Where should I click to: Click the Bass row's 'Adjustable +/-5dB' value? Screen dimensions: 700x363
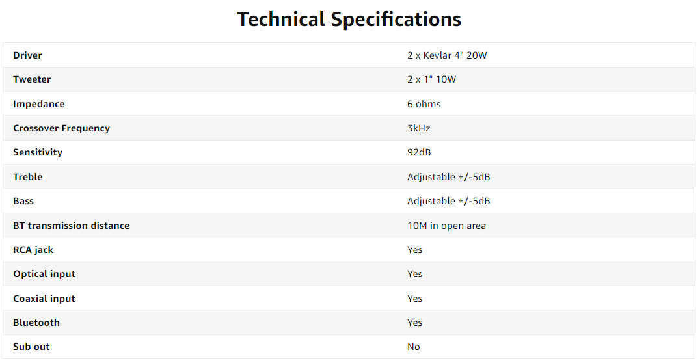[448, 201]
